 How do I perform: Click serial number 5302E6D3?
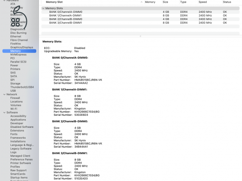pos(81,115)
